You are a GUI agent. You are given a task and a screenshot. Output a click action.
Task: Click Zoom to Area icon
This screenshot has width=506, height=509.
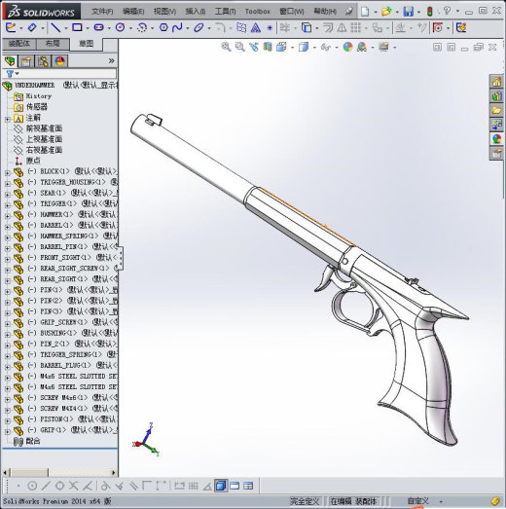point(239,47)
